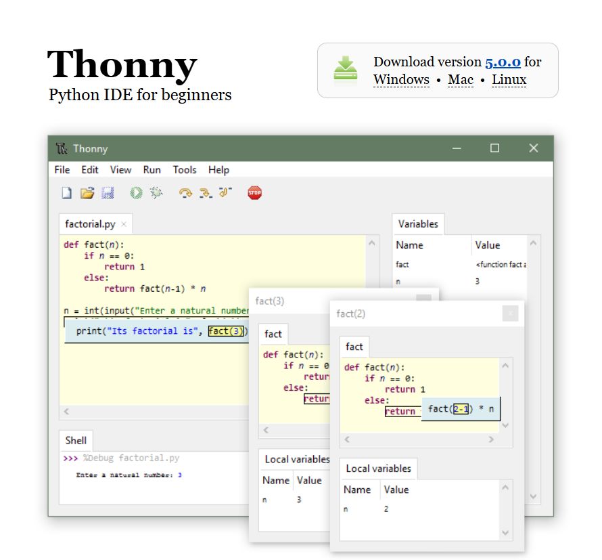Viewport: 602px width, 560px height.
Task: Open the File menu
Action: coord(62,169)
